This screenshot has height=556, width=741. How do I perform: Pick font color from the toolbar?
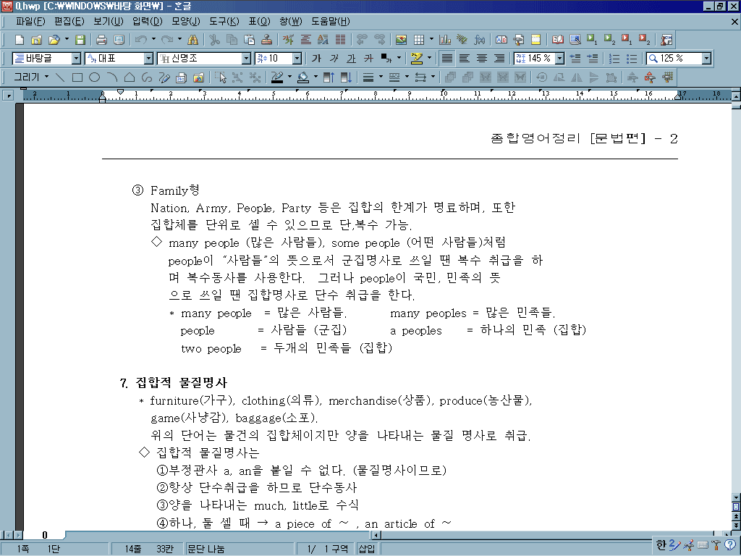tap(386, 58)
